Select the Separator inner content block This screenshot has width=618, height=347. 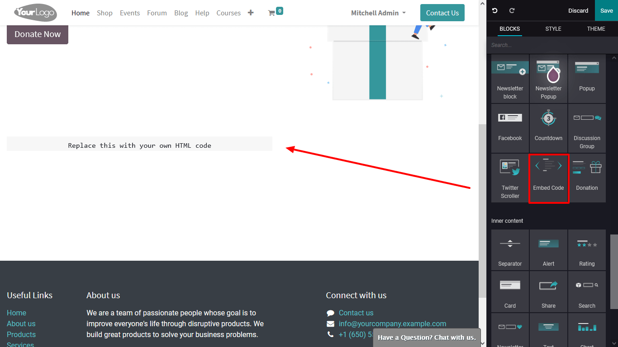tap(510, 250)
